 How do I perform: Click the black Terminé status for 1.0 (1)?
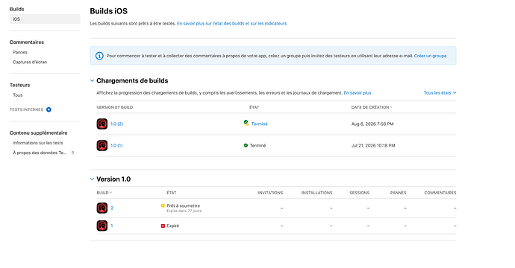(257, 145)
